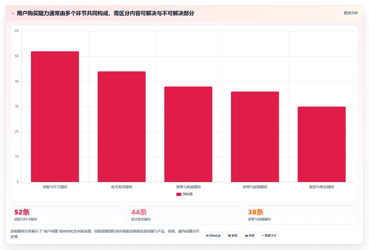Click the Chart.js tag
The width and height of the screenshot is (369, 250).
[213, 235]
